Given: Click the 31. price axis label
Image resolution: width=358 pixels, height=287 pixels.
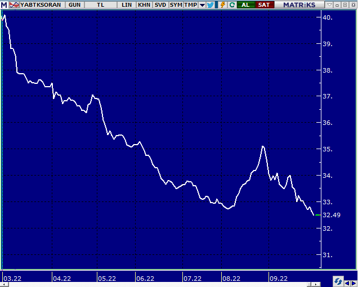Looking at the screenshot, I should pyautogui.click(x=328, y=255).
